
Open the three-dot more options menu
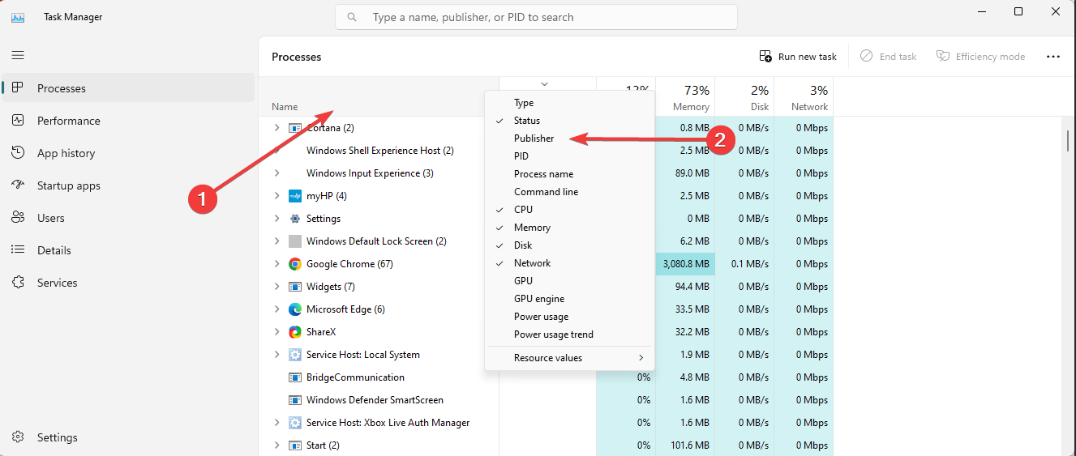[x=1053, y=56]
